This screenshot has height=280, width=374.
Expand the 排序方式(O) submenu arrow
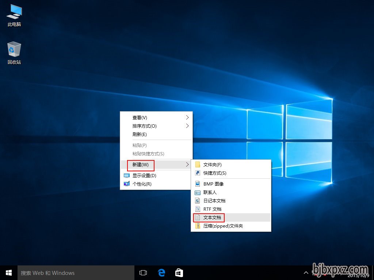tap(187, 126)
